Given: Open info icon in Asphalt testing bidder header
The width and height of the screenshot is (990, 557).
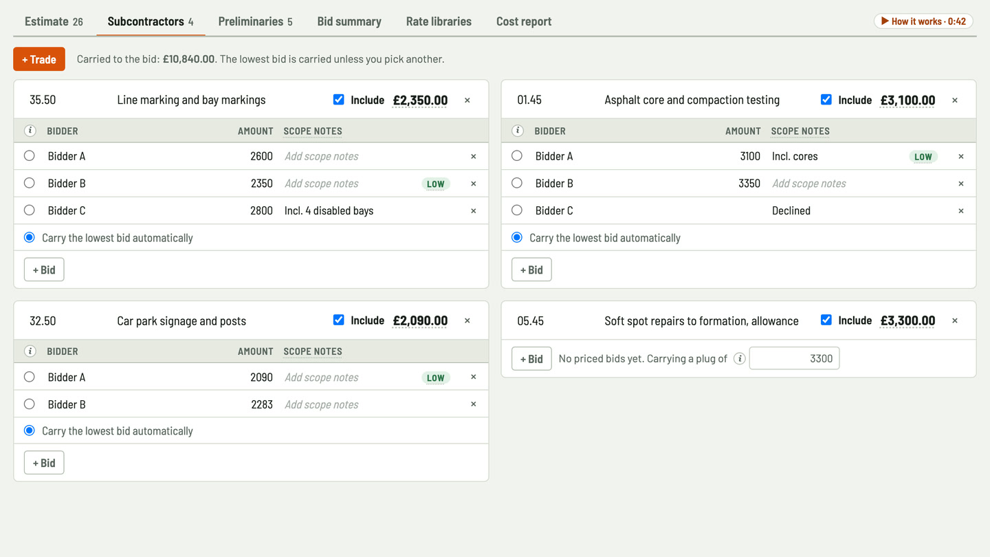Looking at the screenshot, I should 518,131.
